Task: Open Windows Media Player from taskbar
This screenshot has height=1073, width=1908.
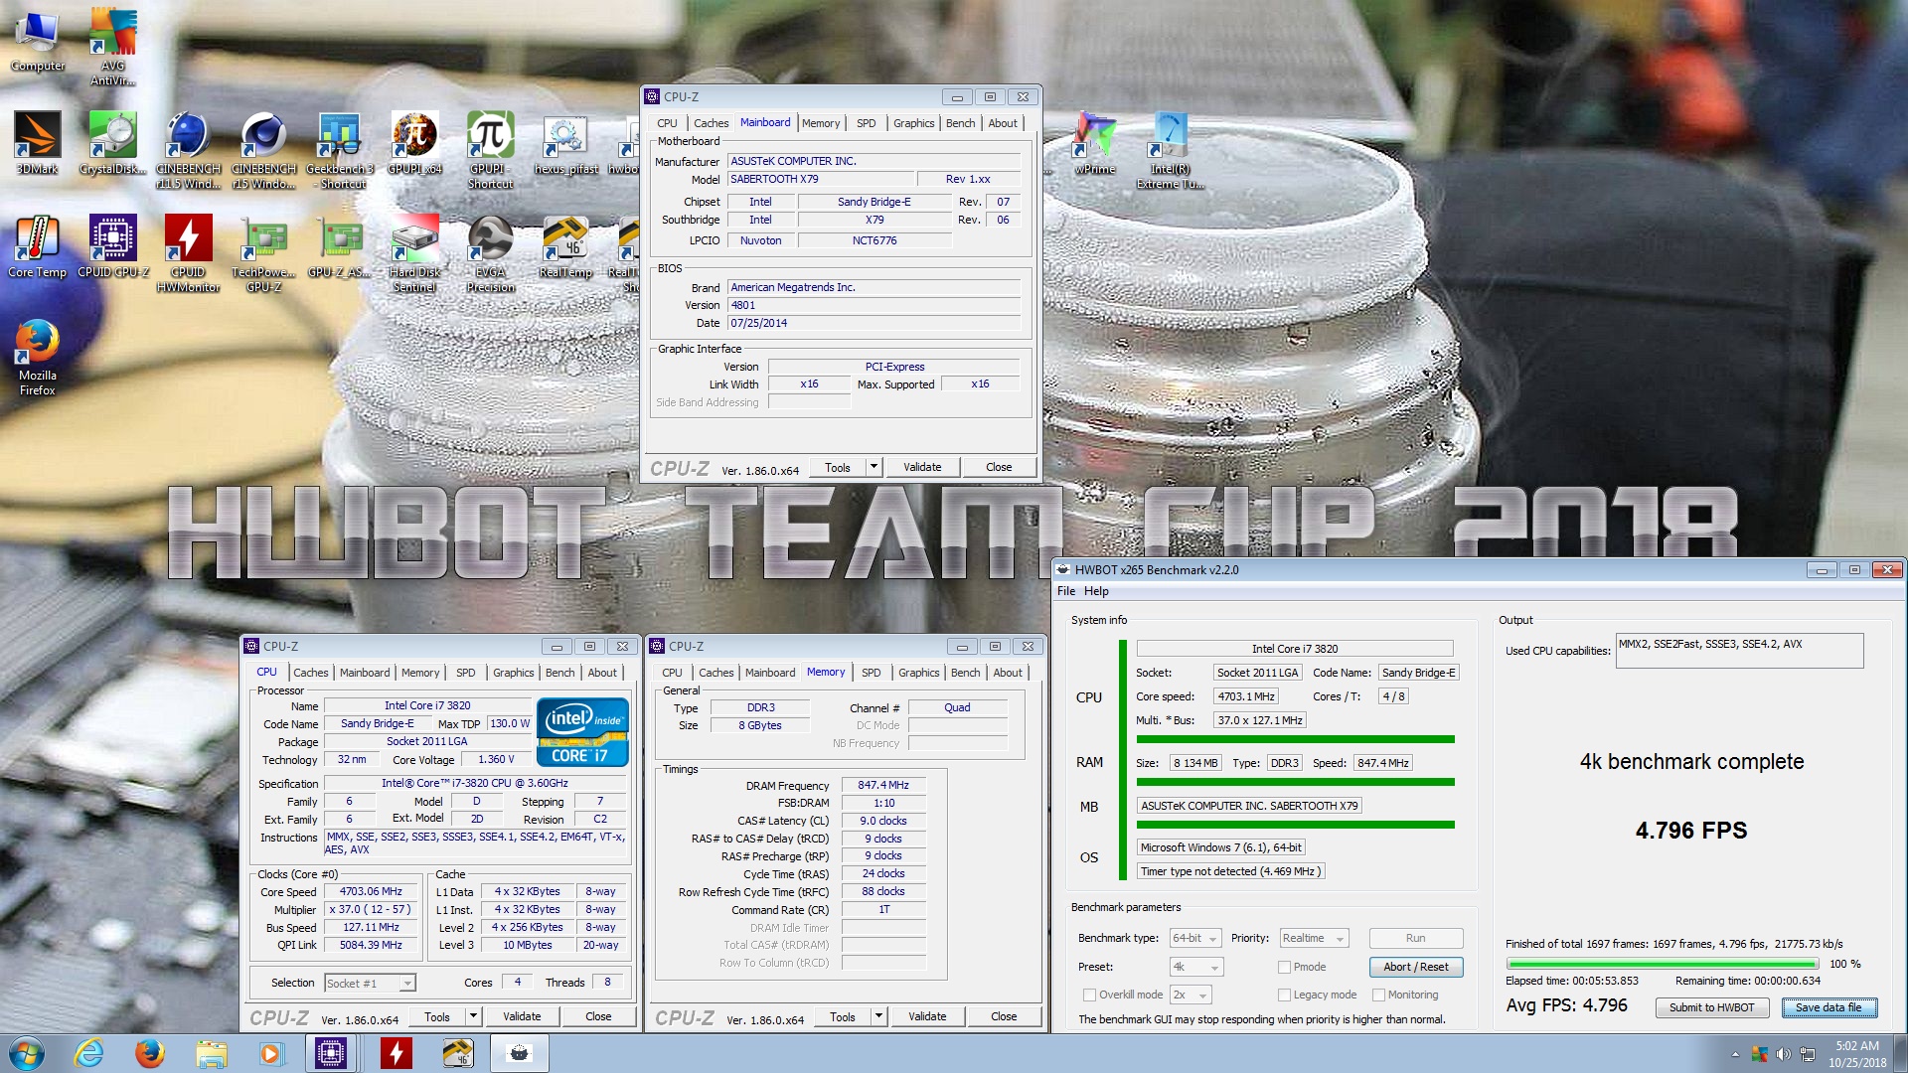Action: (270, 1053)
